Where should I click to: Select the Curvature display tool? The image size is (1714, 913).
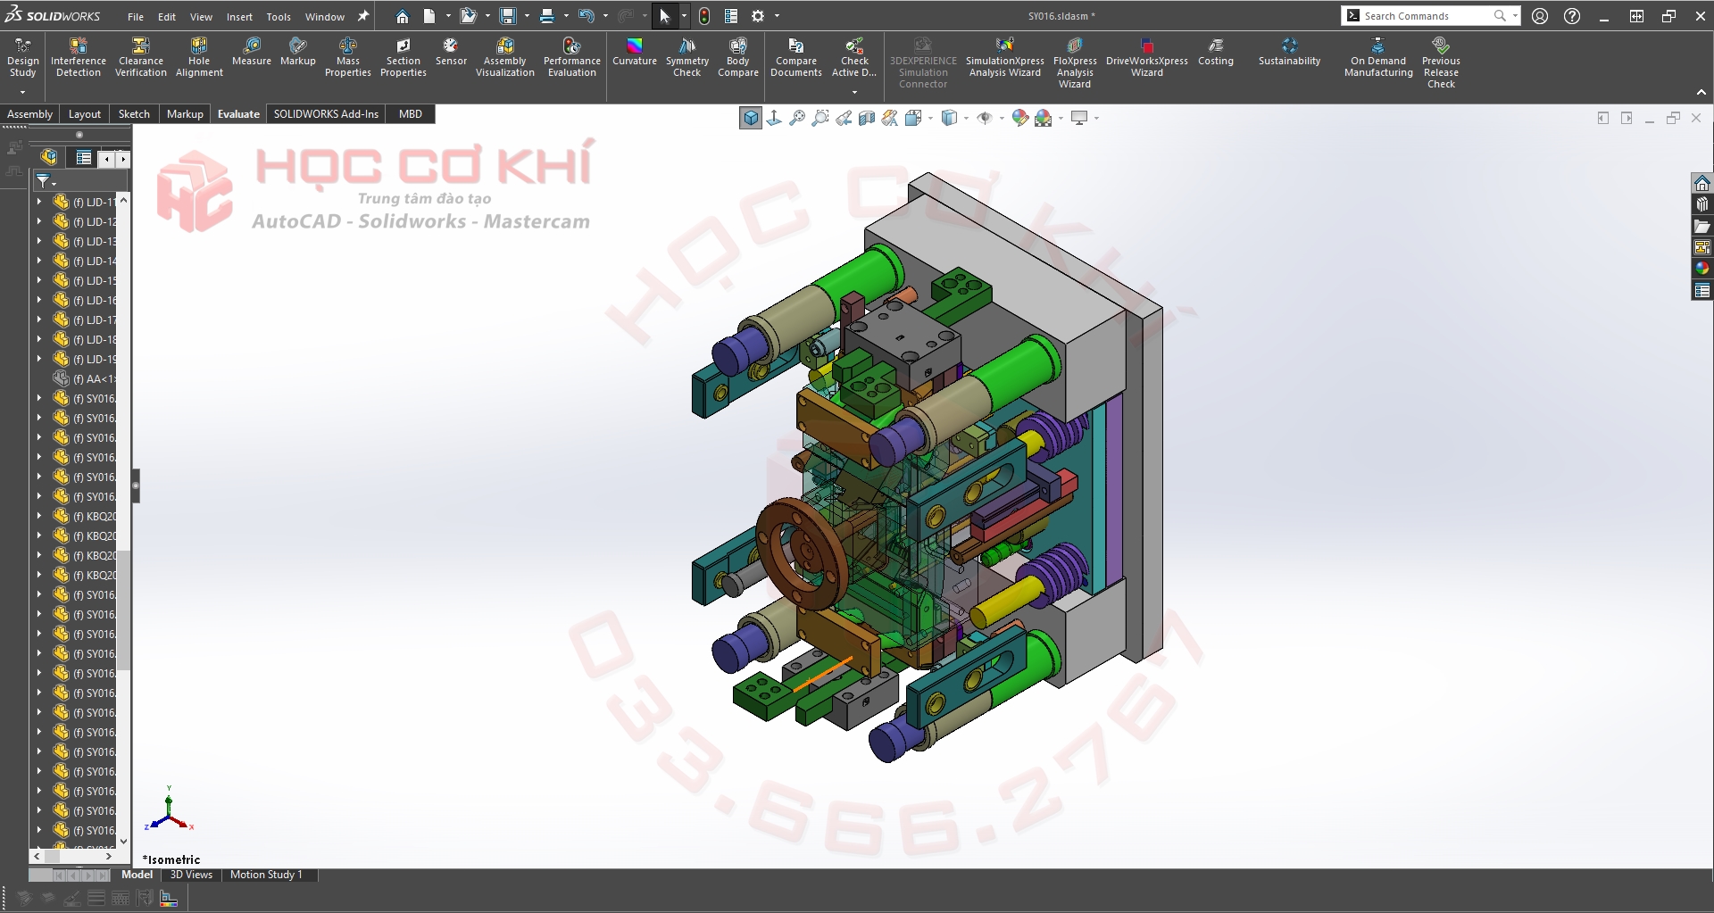(x=635, y=52)
